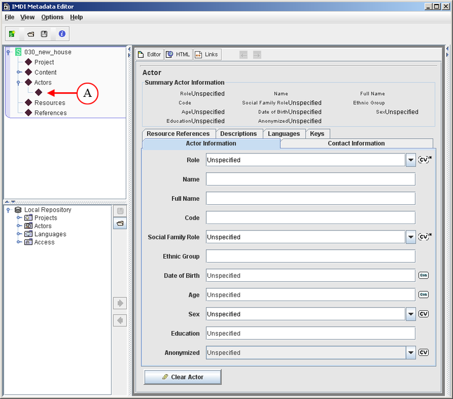This screenshot has height=399, width=453.
Task: Open the Anonymized dropdown
Action: [x=411, y=353]
